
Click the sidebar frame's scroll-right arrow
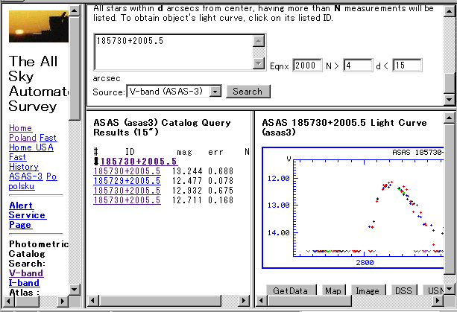tap(63, 301)
